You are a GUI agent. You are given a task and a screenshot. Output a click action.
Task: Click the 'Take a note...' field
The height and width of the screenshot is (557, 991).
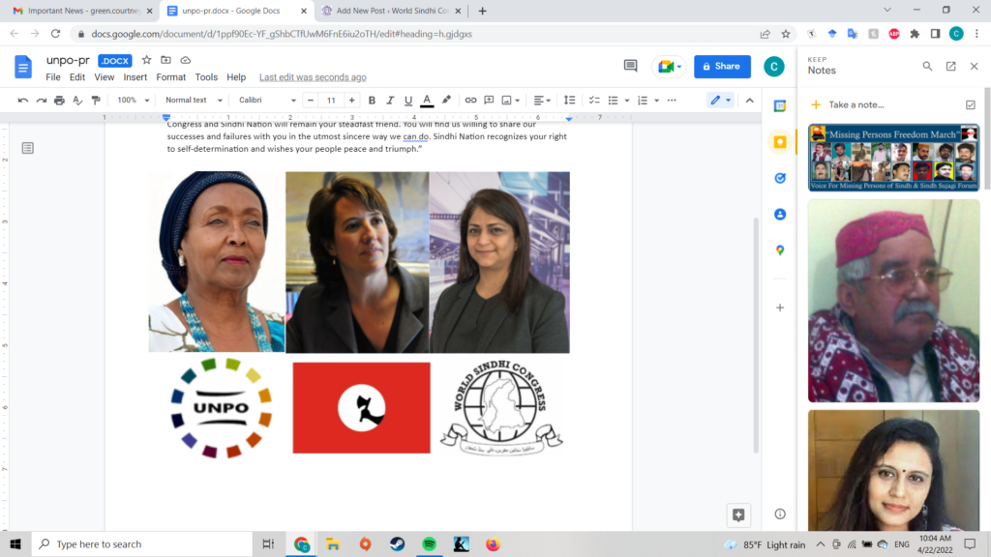[856, 104]
